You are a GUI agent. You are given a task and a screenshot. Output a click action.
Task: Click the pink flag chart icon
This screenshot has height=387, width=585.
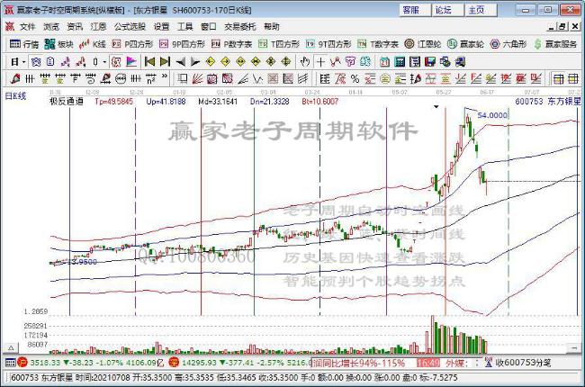131,62
